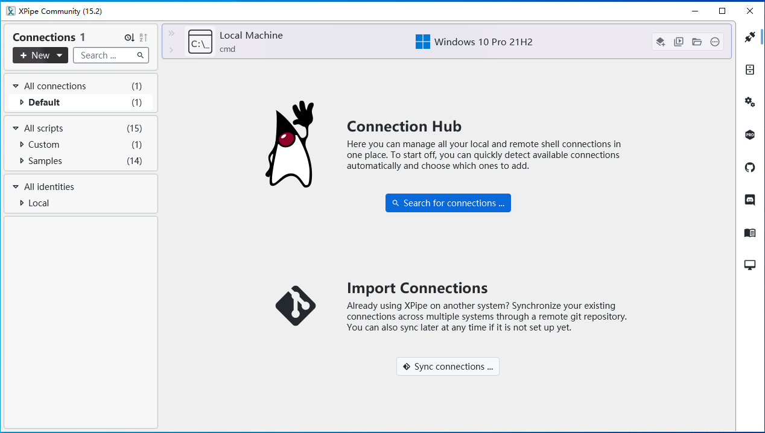Browse Local Machine files via folder icon
Screen dimensions: 765x433
click(x=697, y=42)
